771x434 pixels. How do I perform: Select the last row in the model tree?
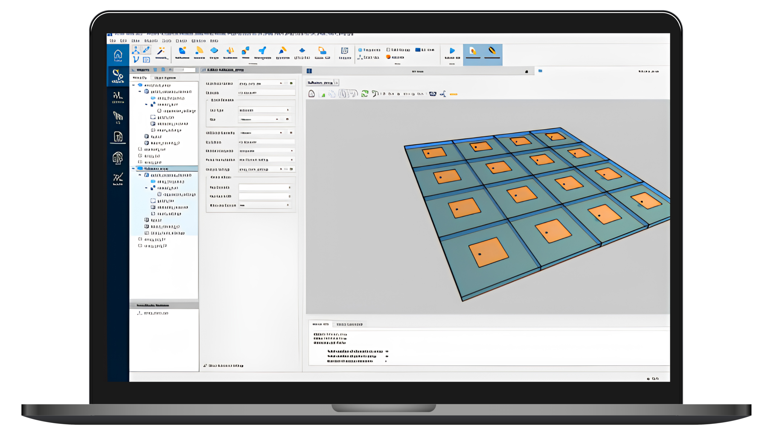(x=152, y=246)
